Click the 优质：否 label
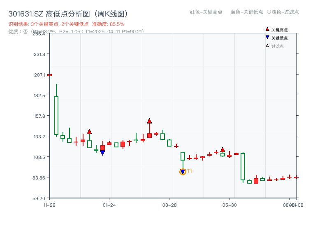Screen dimensions: 329x247 click(x=16, y=31)
